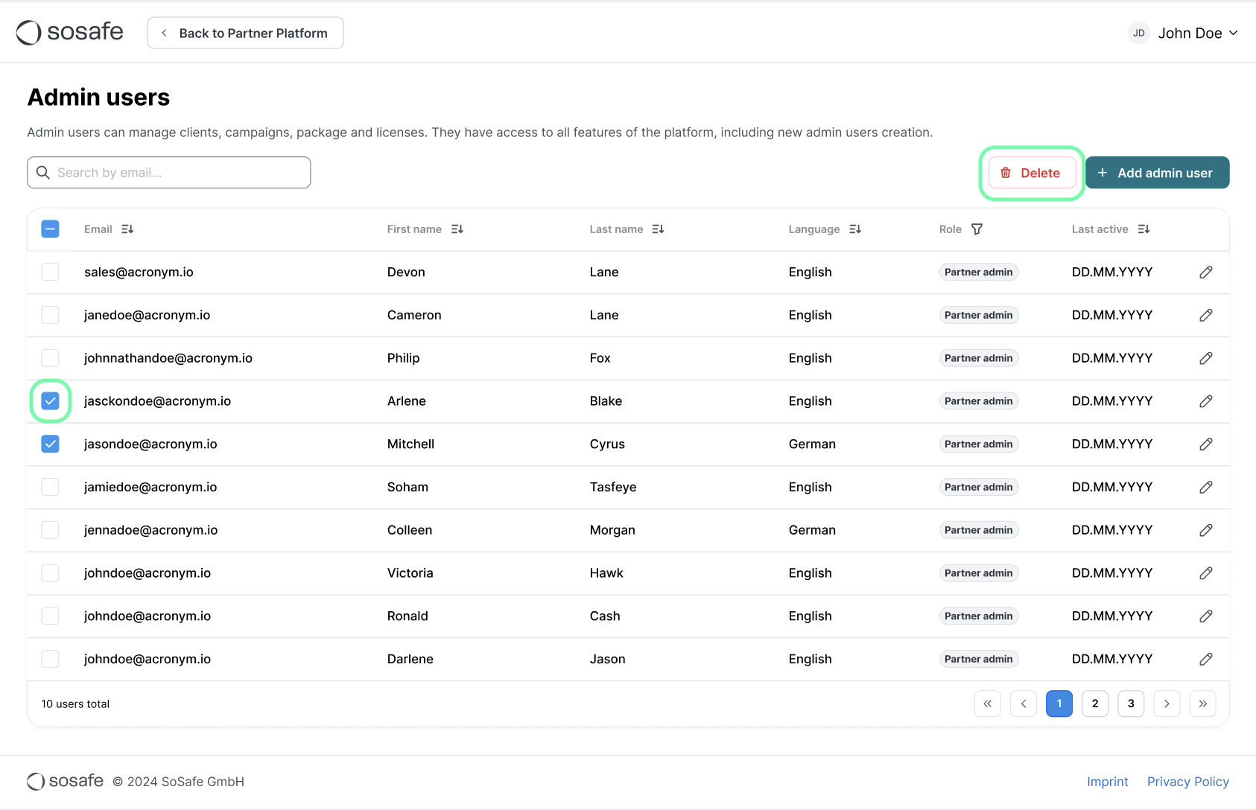The image size is (1256, 810).
Task: Sort by Language column icon
Action: [855, 229]
